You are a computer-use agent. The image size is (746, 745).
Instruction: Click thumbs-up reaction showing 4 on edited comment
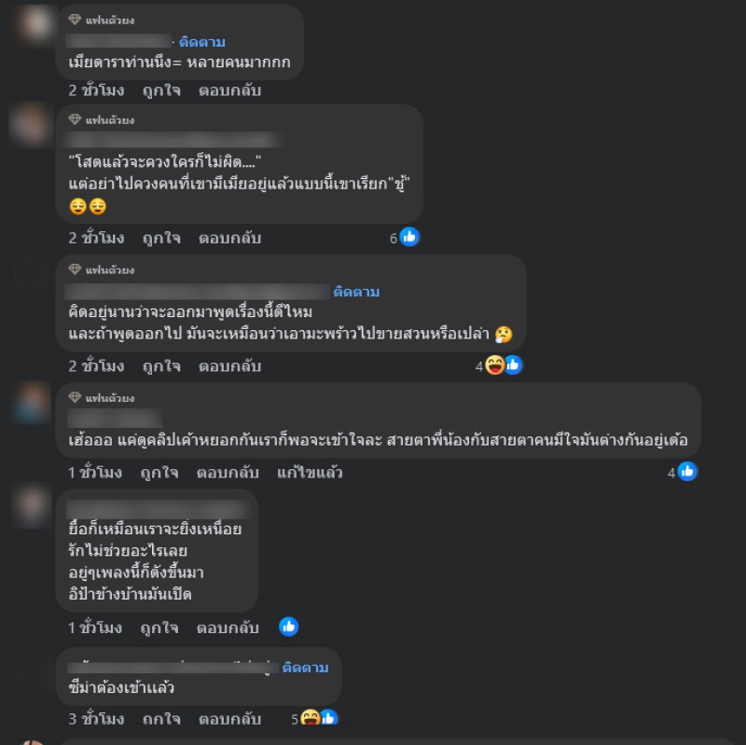click(687, 472)
